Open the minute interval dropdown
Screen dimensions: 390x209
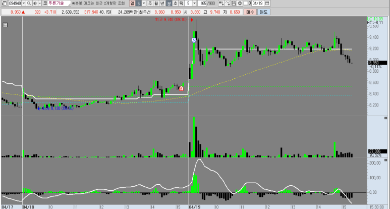(194, 3)
